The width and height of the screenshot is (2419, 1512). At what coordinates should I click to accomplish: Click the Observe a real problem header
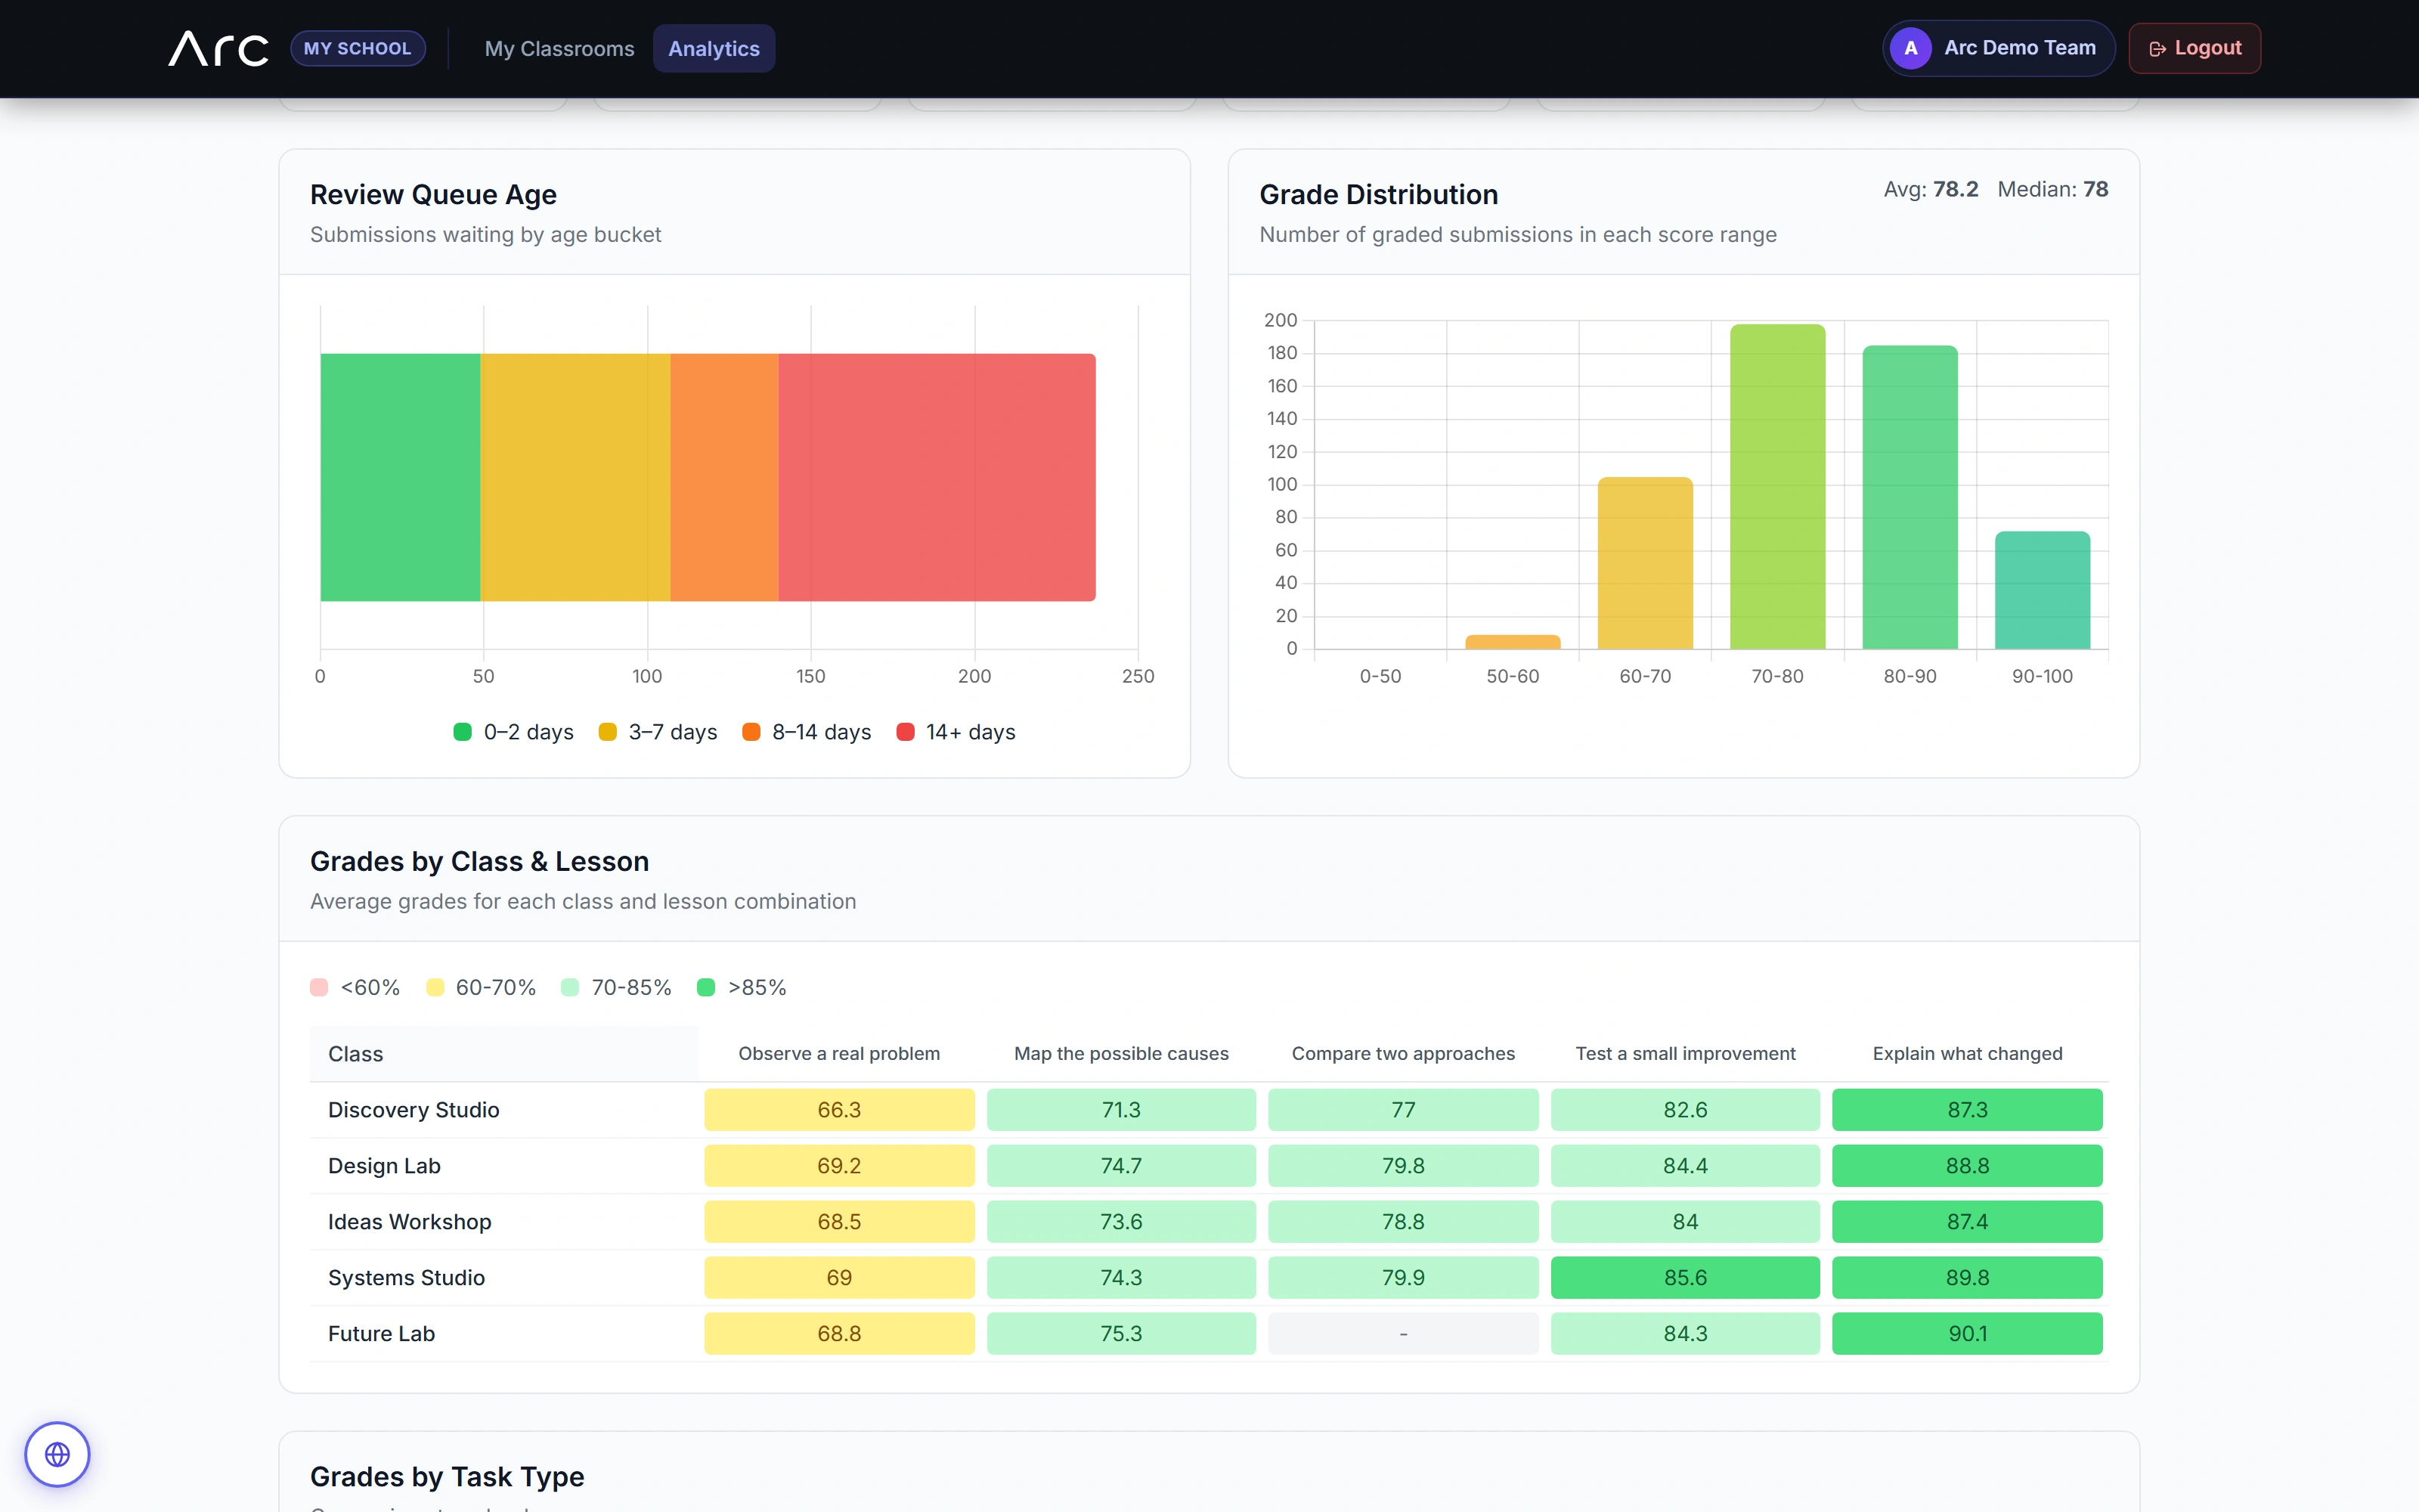pos(838,1054)
